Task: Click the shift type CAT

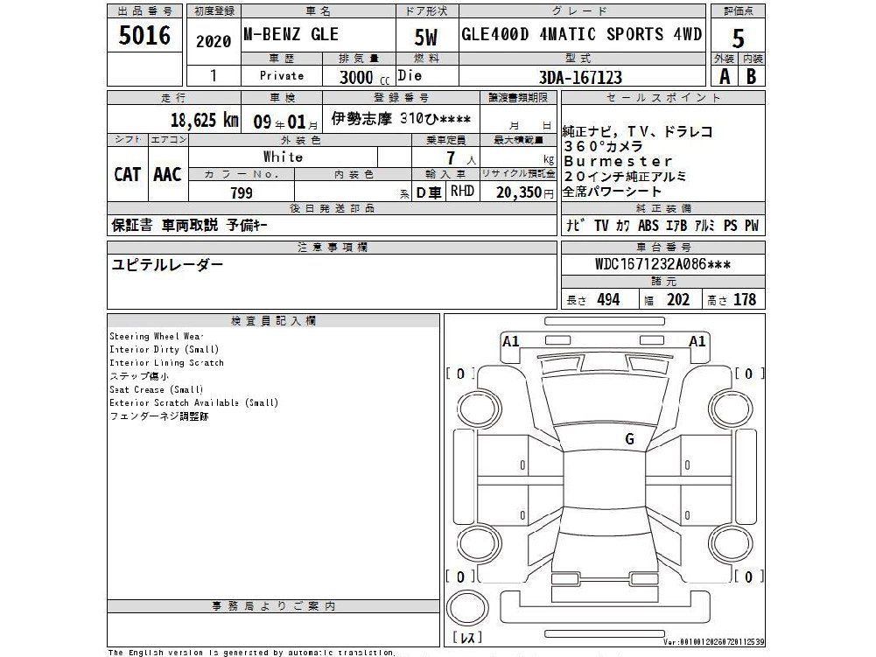Action: pyautogui.click(x=128, y=174)
